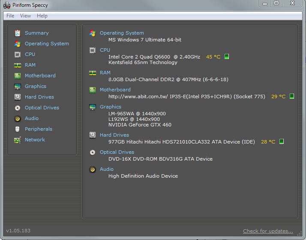The image size is (306, 240).
Task: Go to Operating System section in sidebar
Action: click(x=47, y=44)
